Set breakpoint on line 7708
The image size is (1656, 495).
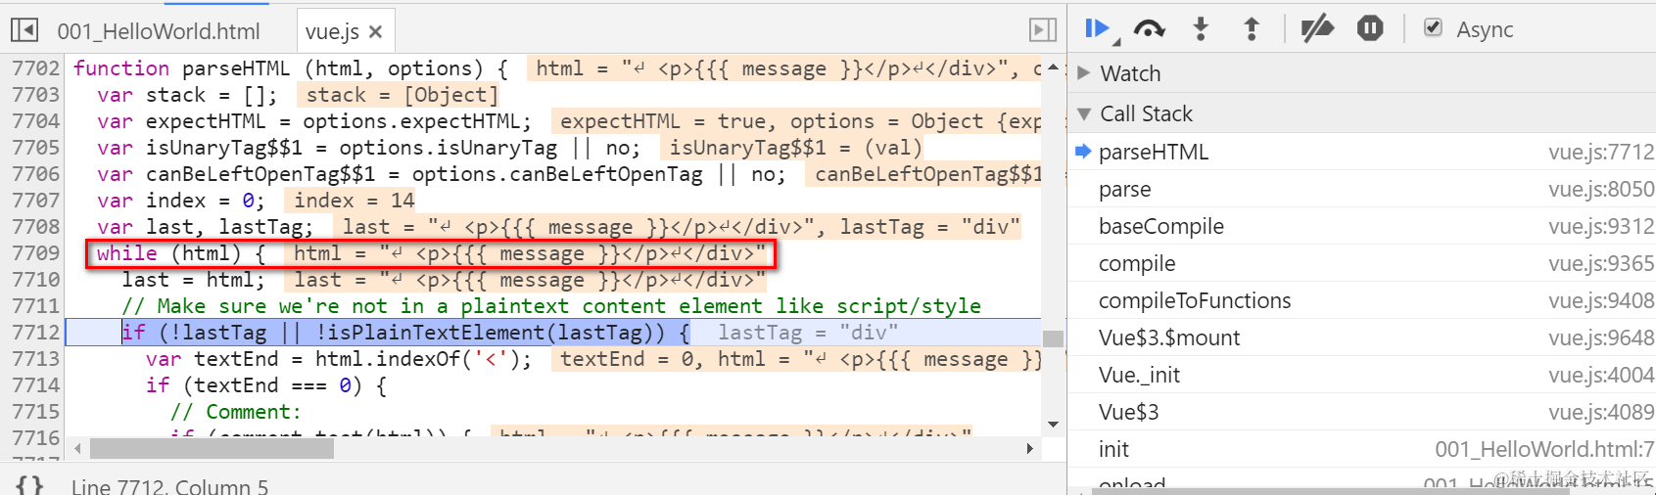pyautogui.click(x=35, y=227)
